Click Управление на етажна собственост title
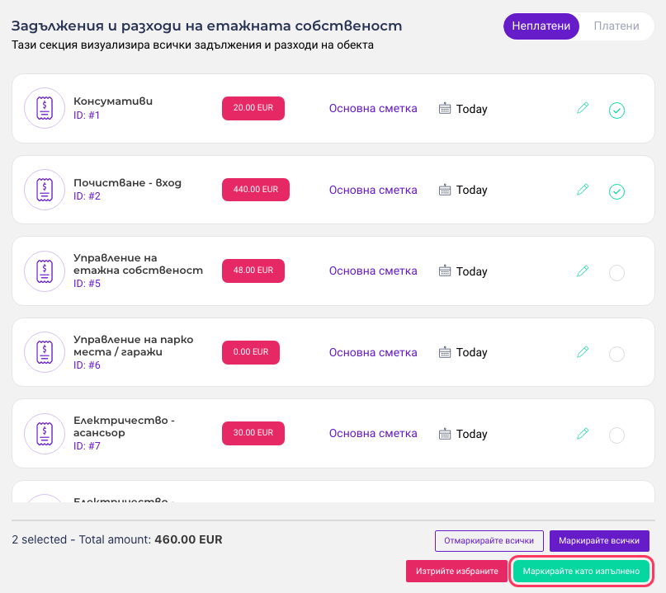The height and width of the screenshot is (593, 666). [x=138, y=264]
